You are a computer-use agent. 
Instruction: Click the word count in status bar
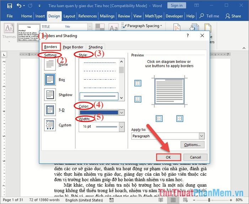coord(44,200)
